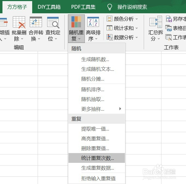Click the 高级排序 ZA/AZ sort icon
The image size is (186, 184).
93,22
